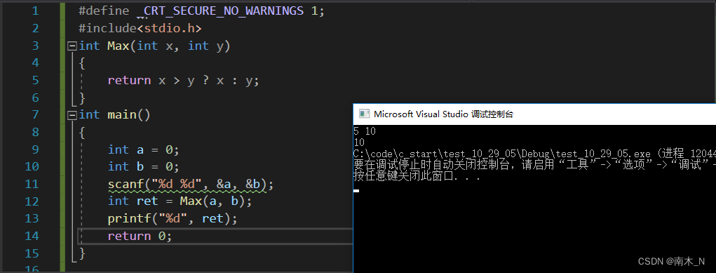Click line number 14 in gutter
The image size is (716, 273).
coord(32,236)
